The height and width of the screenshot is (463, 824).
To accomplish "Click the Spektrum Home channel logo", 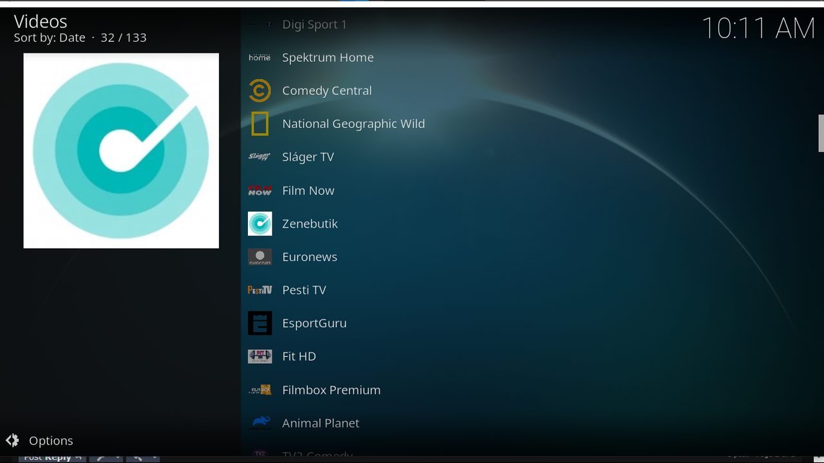I will tap(259, 57).
